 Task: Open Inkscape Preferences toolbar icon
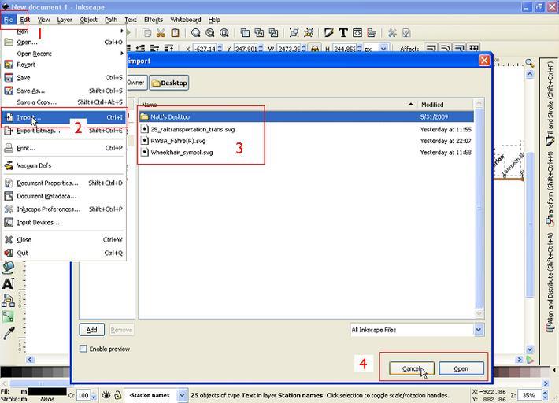pyautogui.click(x=392, y=33)
